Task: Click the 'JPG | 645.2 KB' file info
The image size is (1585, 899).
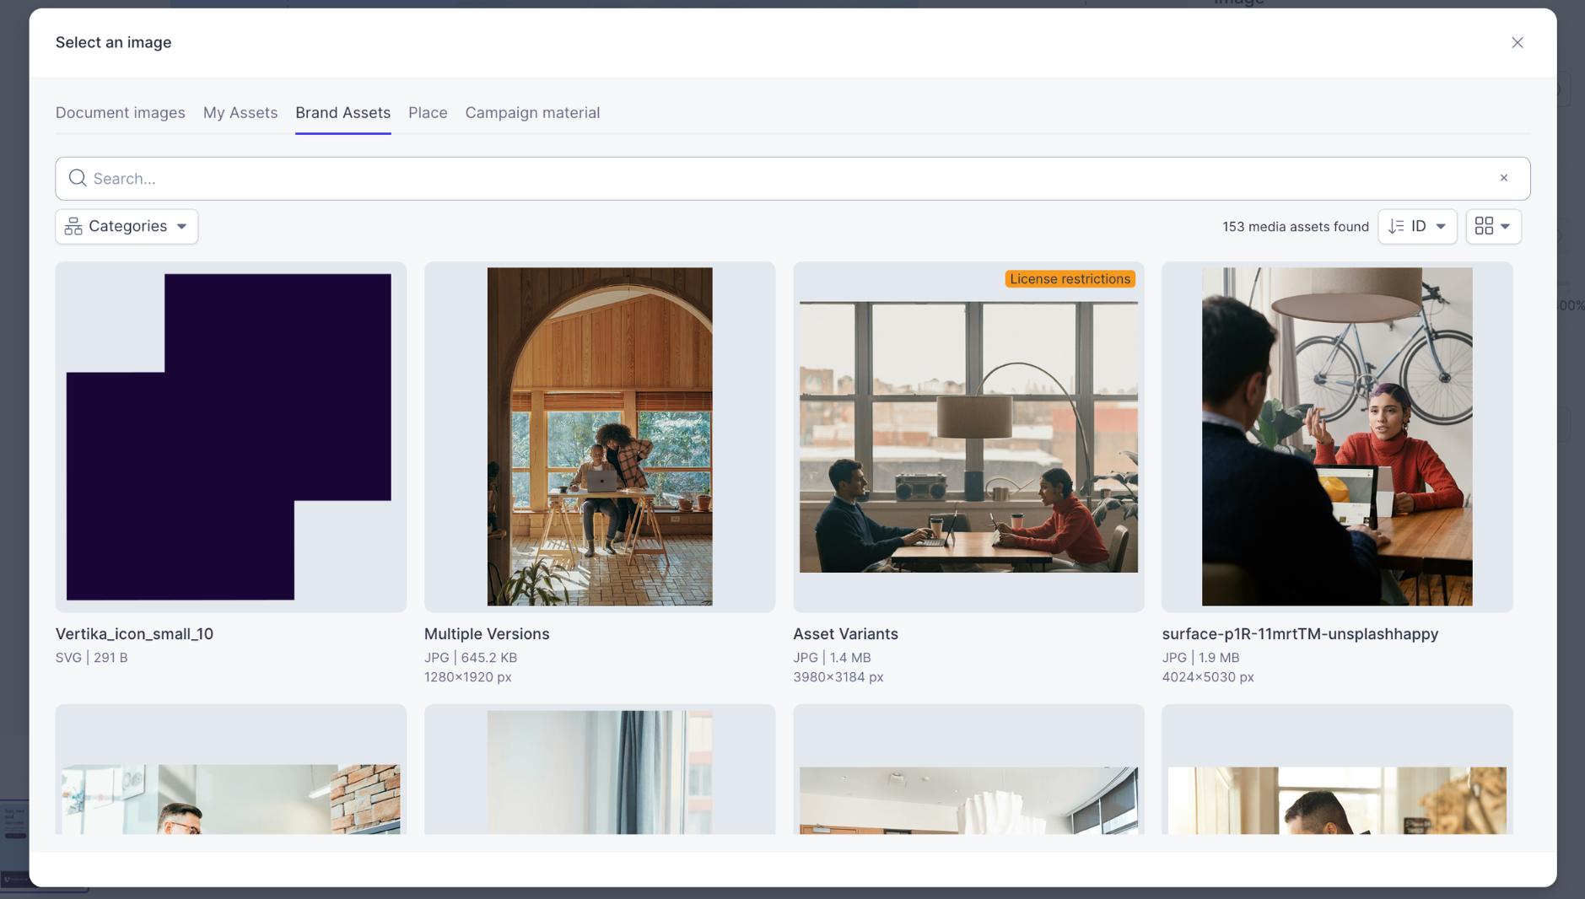Action: point(471,657)
